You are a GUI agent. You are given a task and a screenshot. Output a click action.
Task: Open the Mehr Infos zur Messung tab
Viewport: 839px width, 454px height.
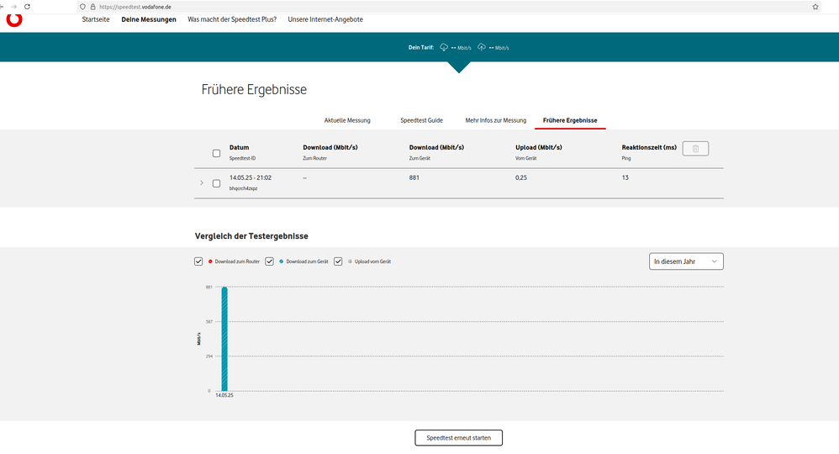[495, 120]
